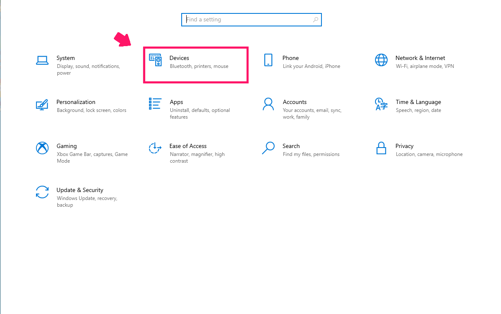Open Personalization settings title
This screenshot has width=501, height=314.
[x=76, y=102]
